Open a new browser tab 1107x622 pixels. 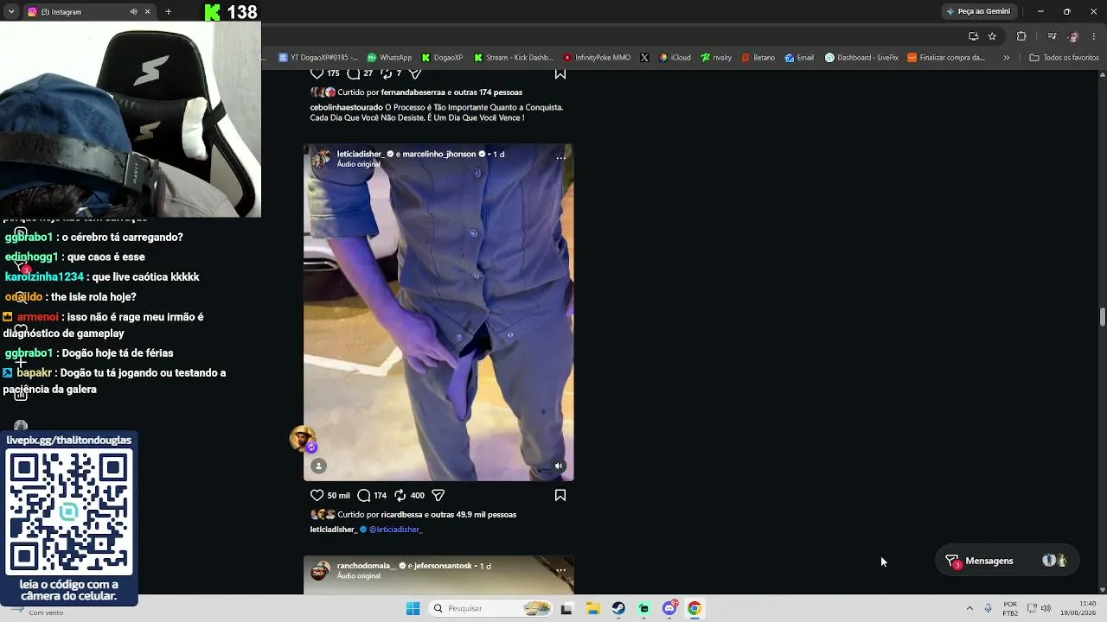coord(168,12)
